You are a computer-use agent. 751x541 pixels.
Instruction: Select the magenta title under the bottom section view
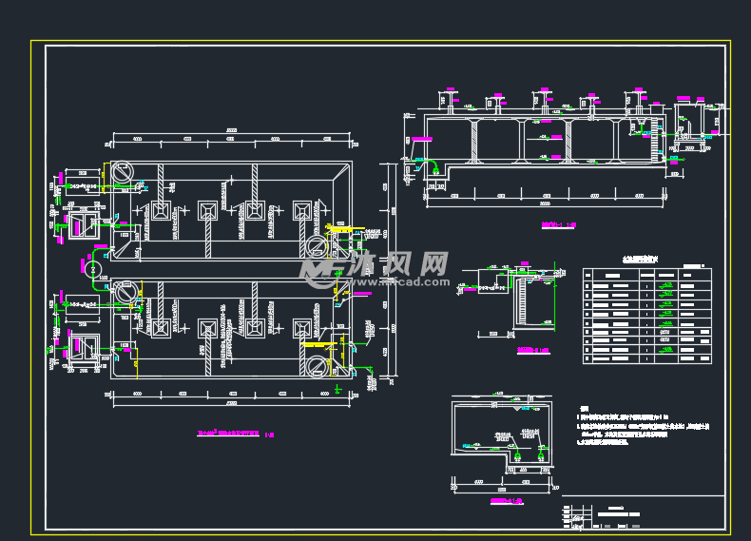507,501
